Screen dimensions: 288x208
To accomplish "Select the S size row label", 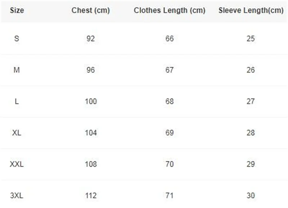I will coord(17,38).
